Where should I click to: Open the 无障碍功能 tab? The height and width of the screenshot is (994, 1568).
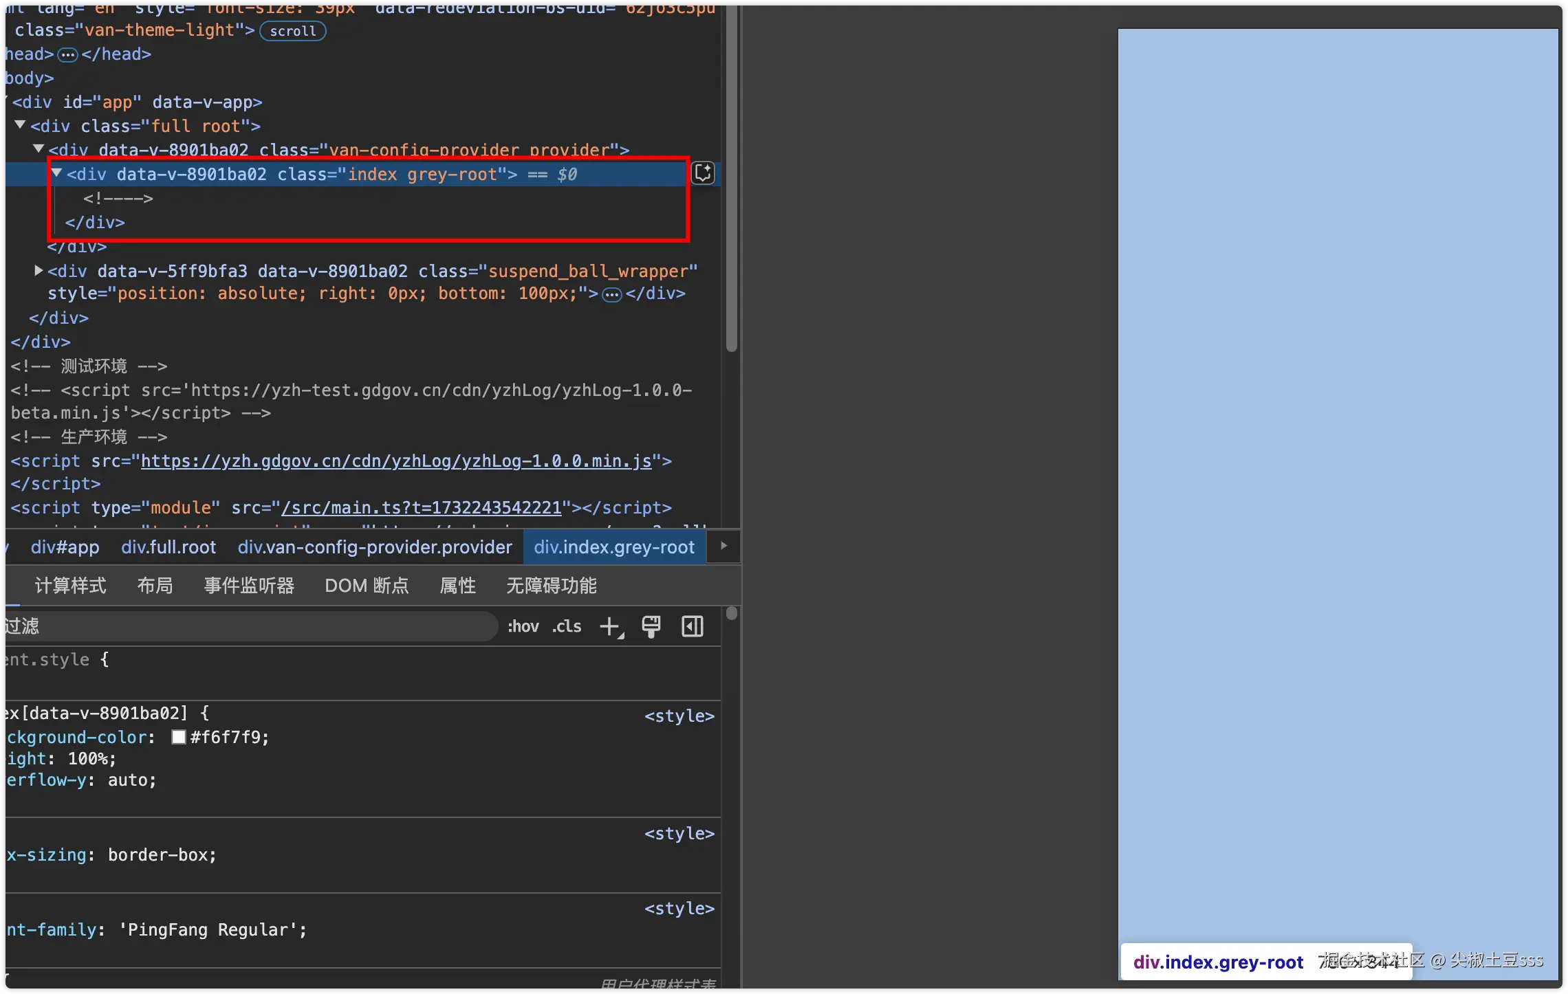point(551,586)
